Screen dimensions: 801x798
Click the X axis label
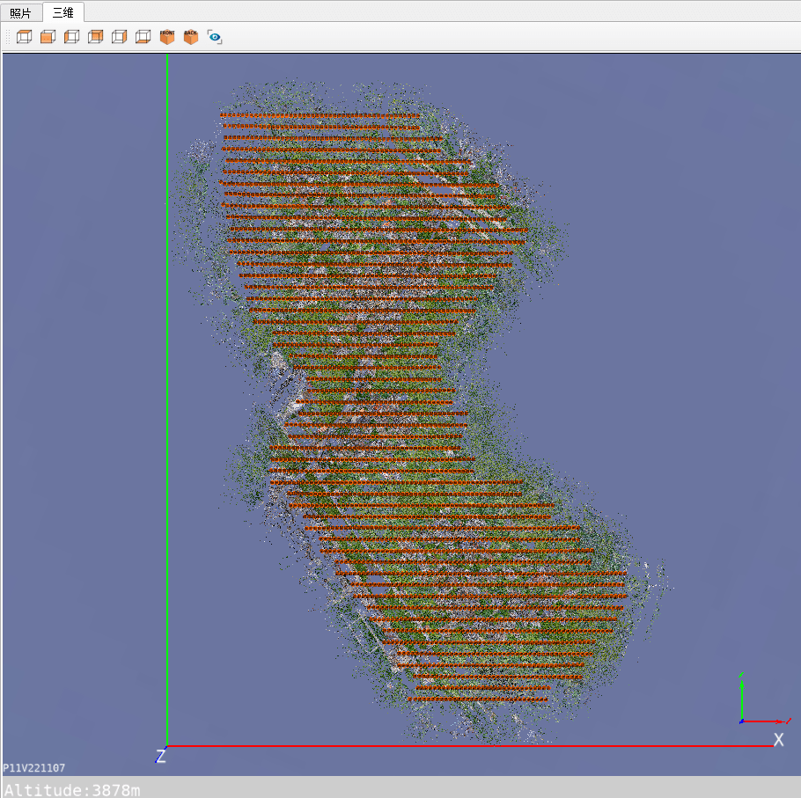tap(778, 739)
